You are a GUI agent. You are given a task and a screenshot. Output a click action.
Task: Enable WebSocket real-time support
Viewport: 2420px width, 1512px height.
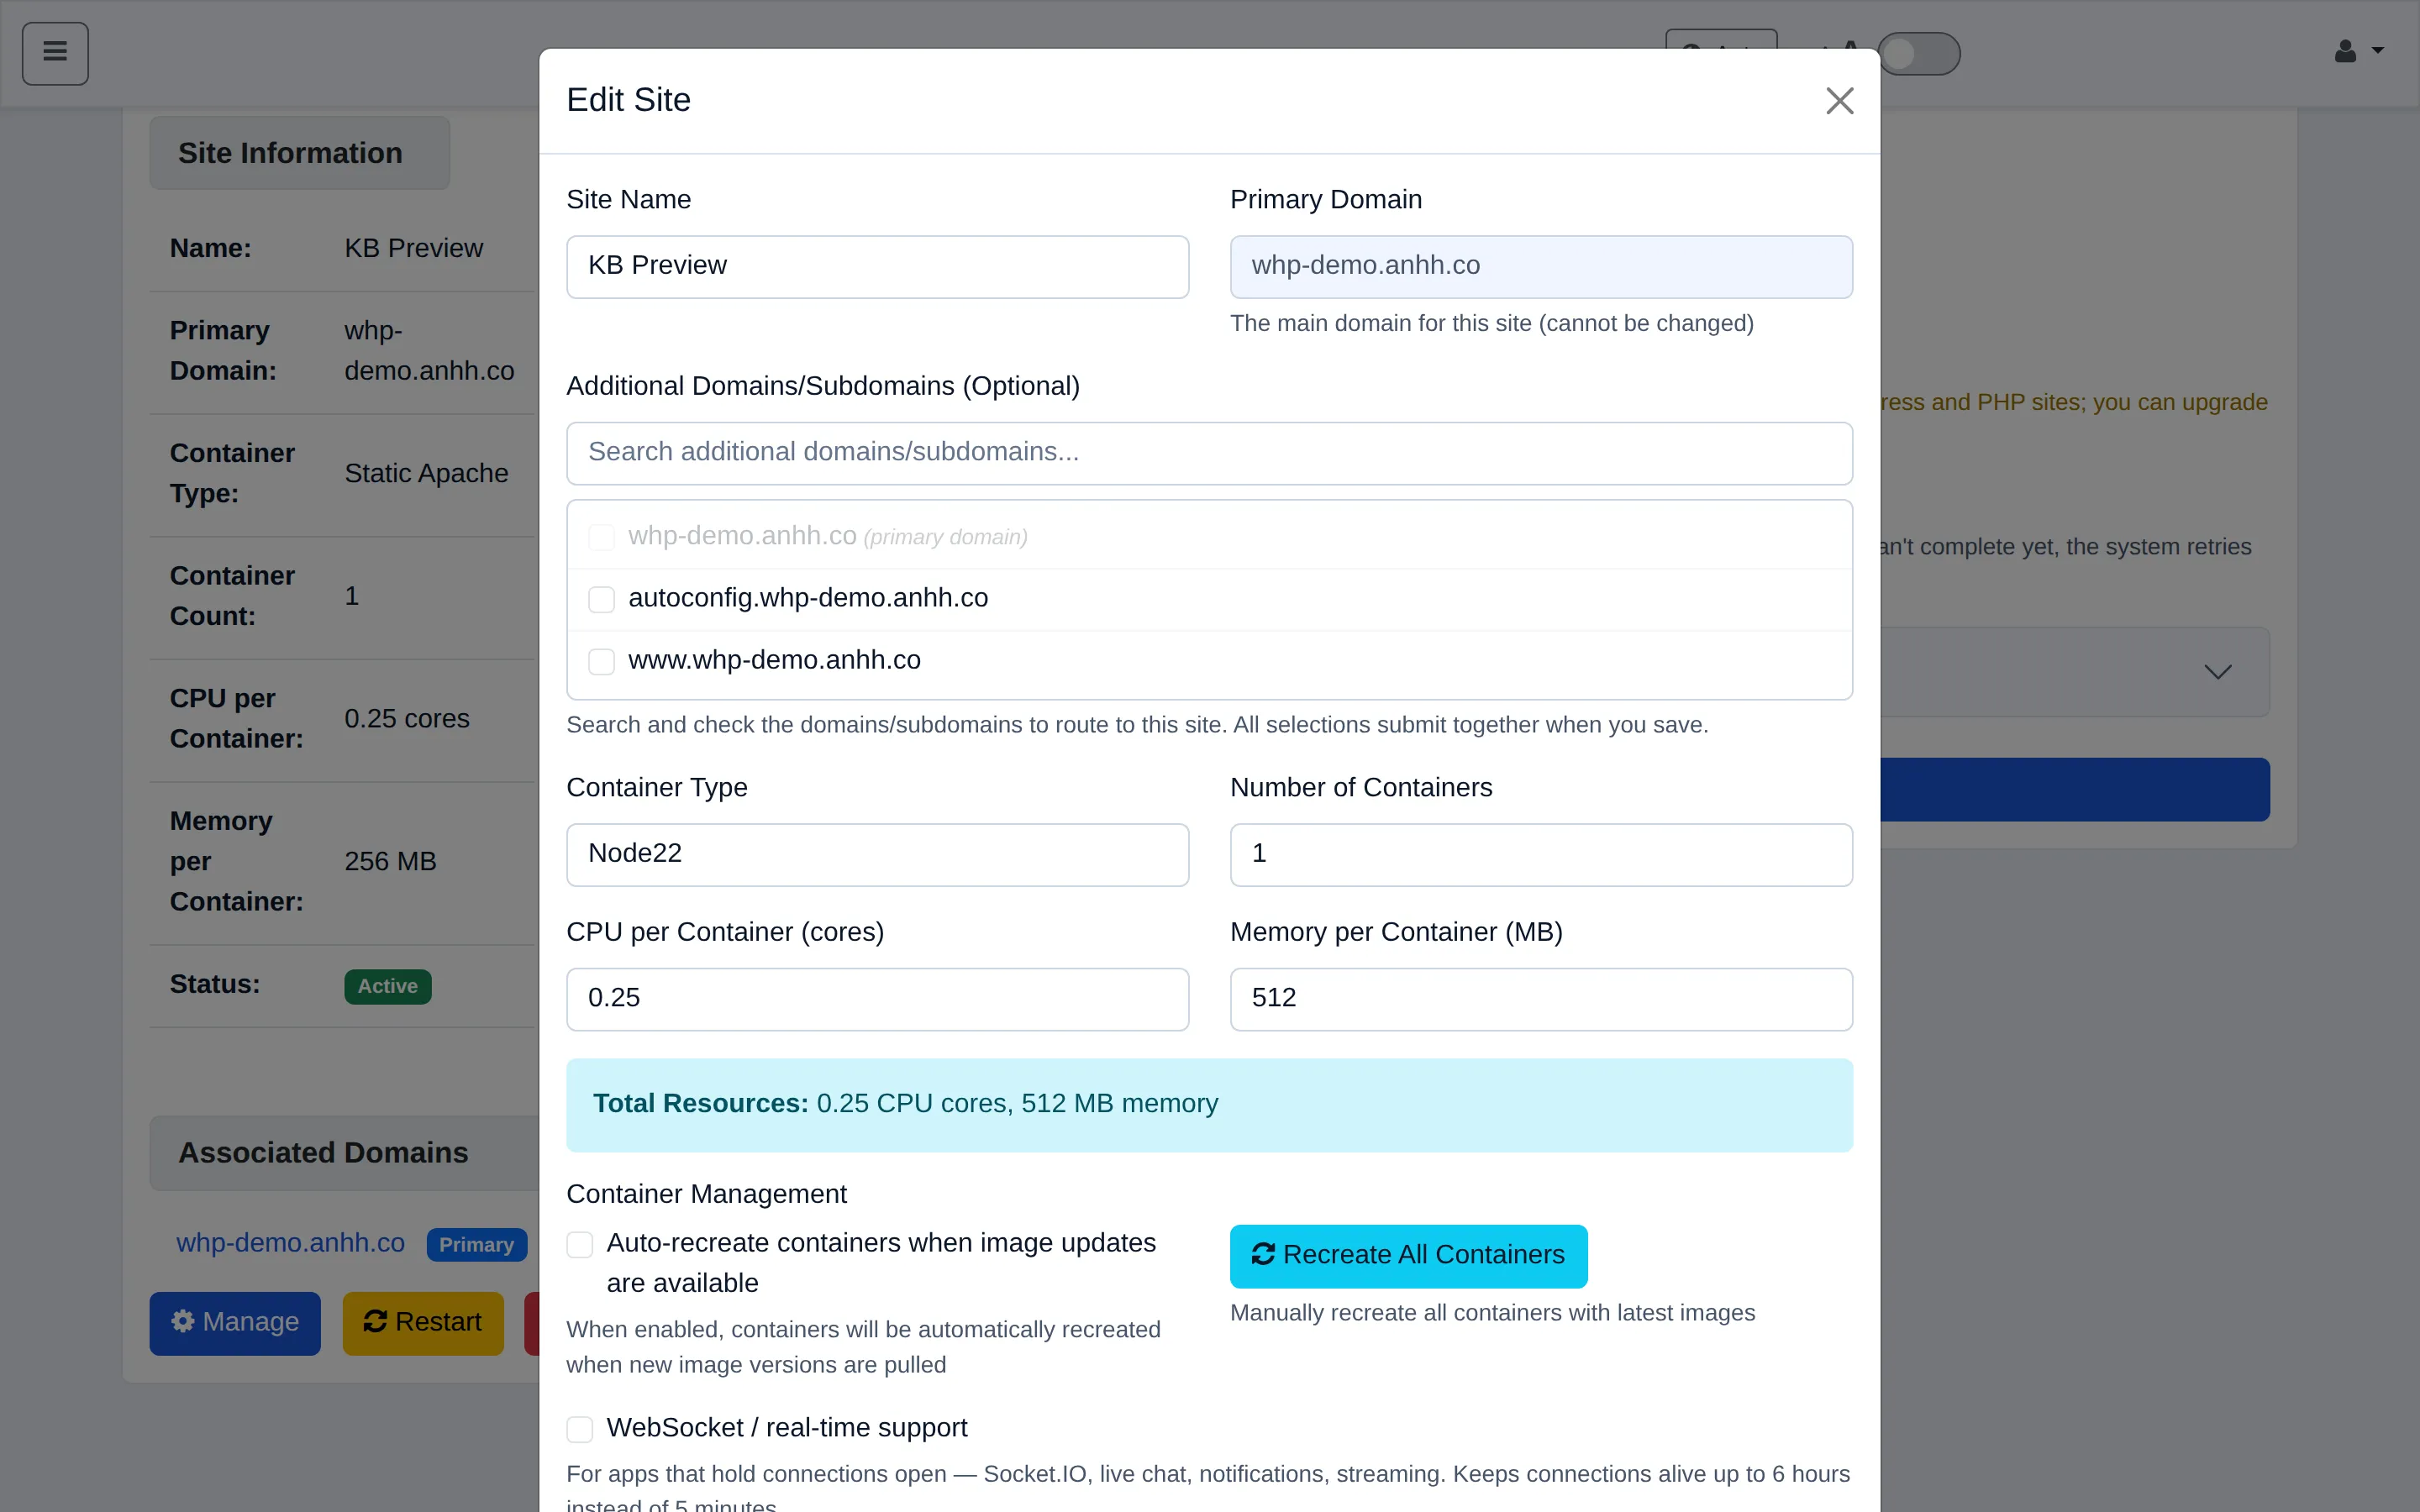(580, 1428)
